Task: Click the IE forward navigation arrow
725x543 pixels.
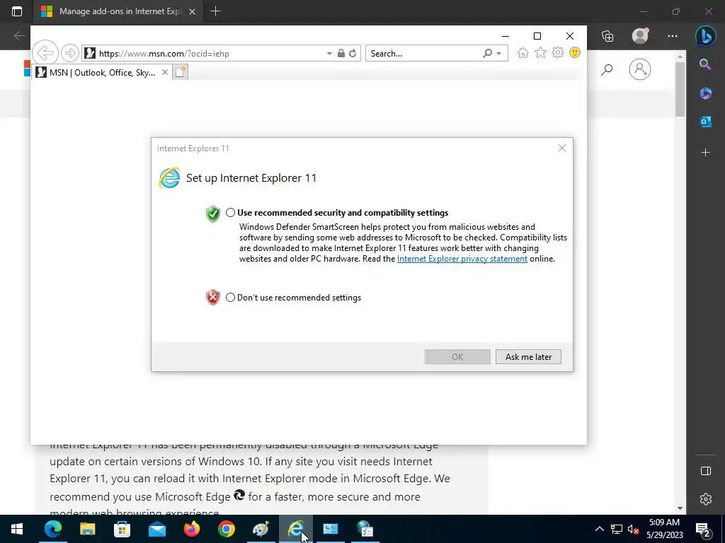Action: [x=70, y=53]
